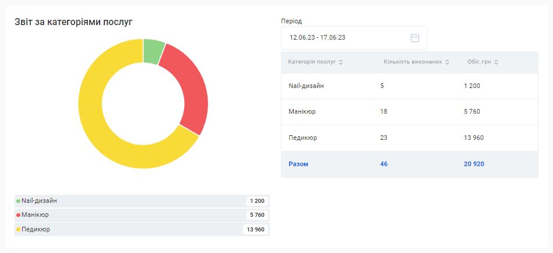Select the Педикюр table row
This screenshot has width=553, height=253.
[x=409, y=138]
